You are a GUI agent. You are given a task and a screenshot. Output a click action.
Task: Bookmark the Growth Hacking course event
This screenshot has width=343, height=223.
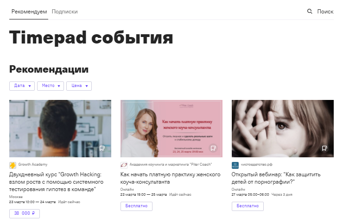click(x=102, y=149)
